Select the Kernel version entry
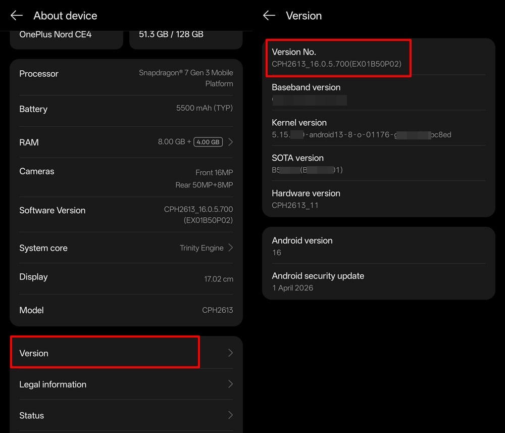Image resolution: width=505 pixels, height=433 pixels. [x=379, y=129]
